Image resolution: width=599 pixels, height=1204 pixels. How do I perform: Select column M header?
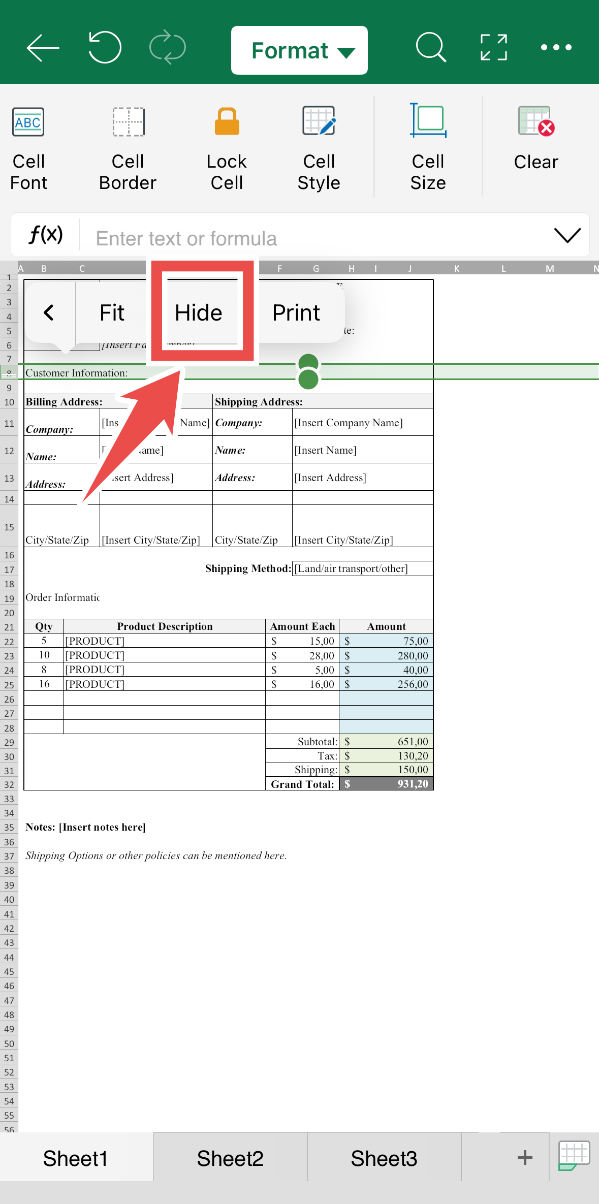pos(550,268)
